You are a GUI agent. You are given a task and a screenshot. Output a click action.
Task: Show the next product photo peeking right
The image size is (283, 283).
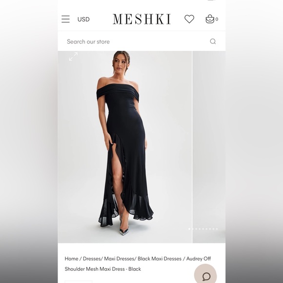tap(209, 147)
